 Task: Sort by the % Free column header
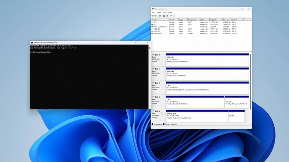click(237, 20)
